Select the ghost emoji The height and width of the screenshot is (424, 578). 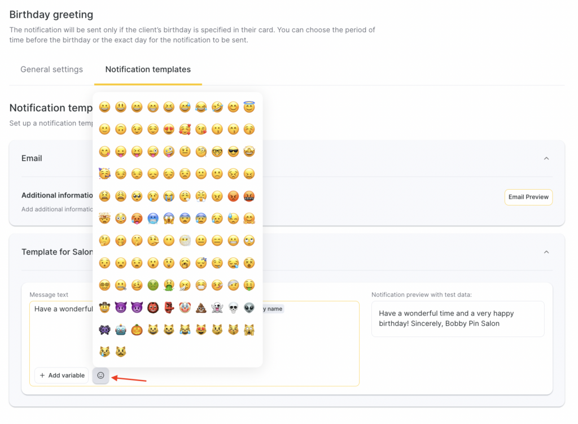217,308
